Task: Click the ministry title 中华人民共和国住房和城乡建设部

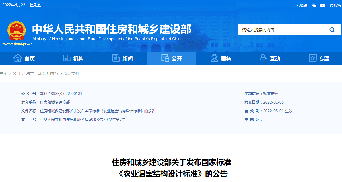Action: click(112, 29)
